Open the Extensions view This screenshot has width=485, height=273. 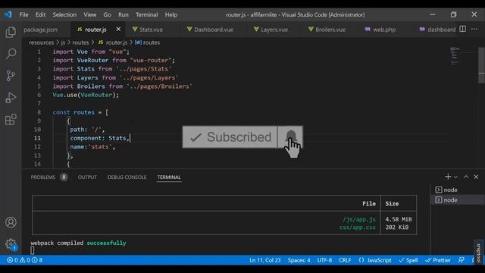point(11,120)
